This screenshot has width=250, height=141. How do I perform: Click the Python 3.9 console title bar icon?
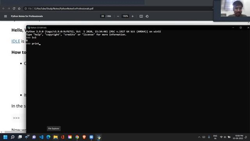click(29, 27)
